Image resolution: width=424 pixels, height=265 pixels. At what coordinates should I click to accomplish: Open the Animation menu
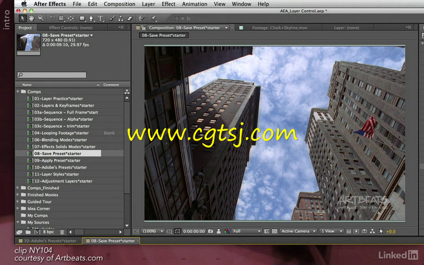[x=195, y=4]
